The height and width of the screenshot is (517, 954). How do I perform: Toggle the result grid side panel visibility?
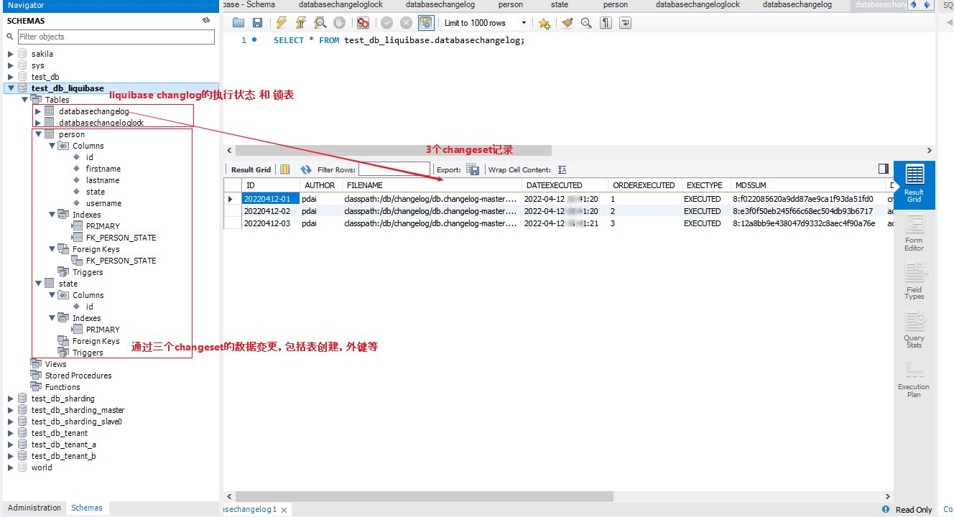click(x=883, y=169)
